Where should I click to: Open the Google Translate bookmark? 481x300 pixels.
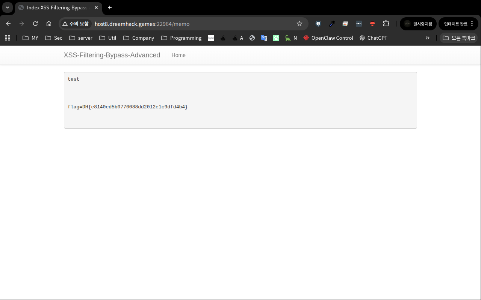click(264, 38)
